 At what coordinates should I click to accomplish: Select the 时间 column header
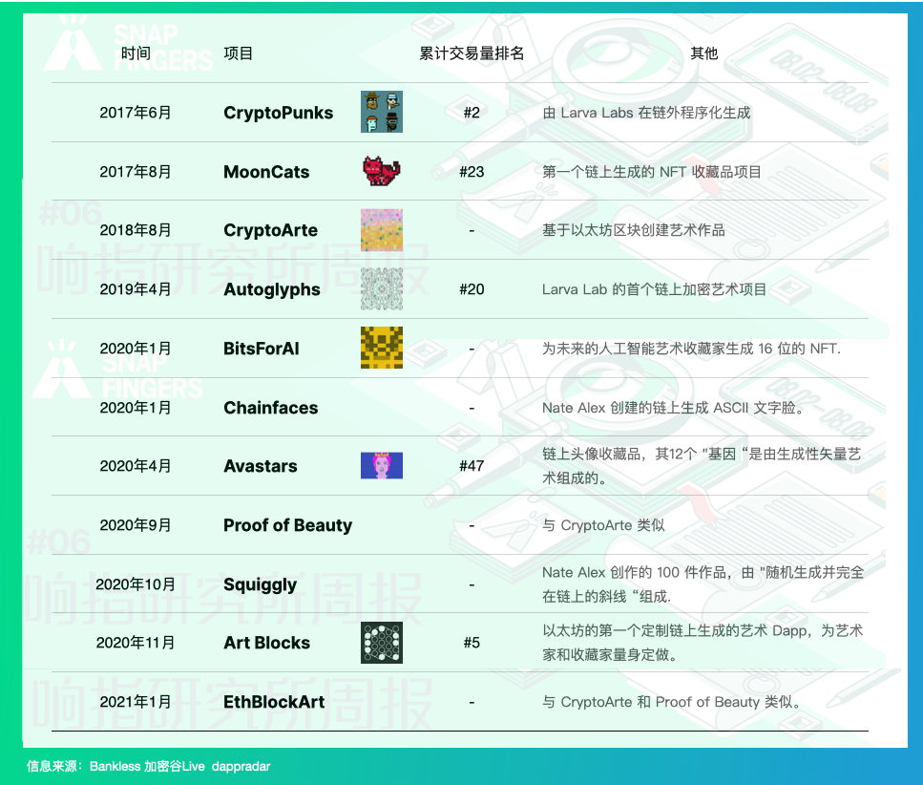pos(136,53)
